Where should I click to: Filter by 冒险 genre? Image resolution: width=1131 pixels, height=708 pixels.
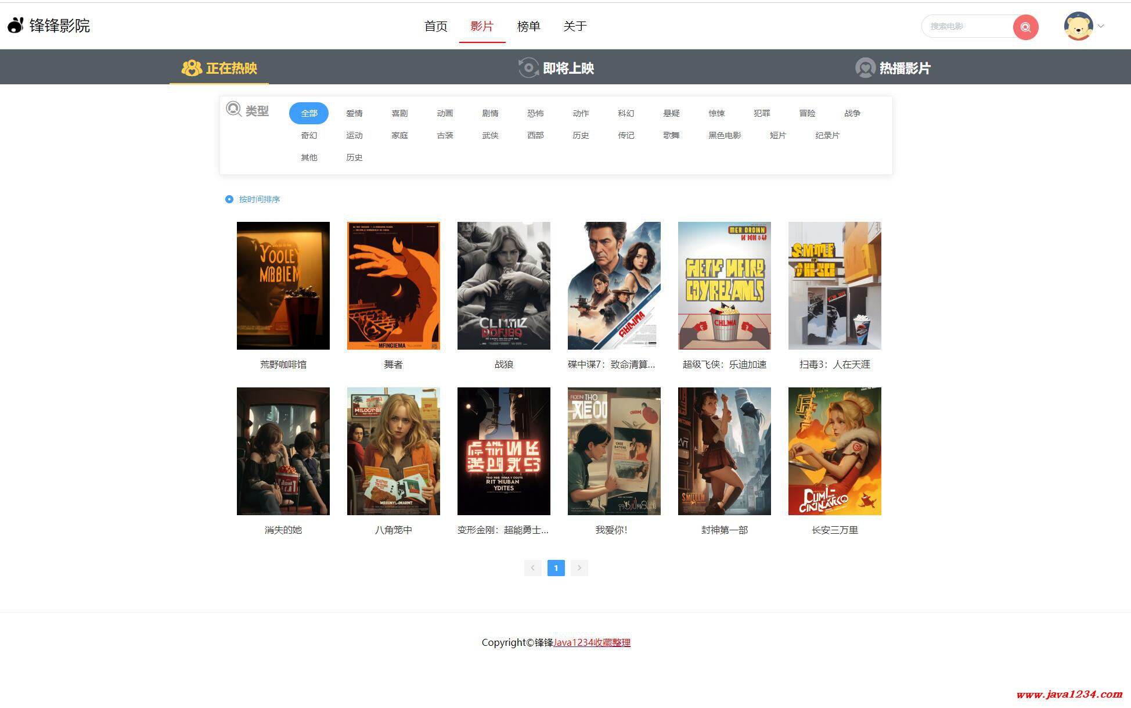pos(807,113)
